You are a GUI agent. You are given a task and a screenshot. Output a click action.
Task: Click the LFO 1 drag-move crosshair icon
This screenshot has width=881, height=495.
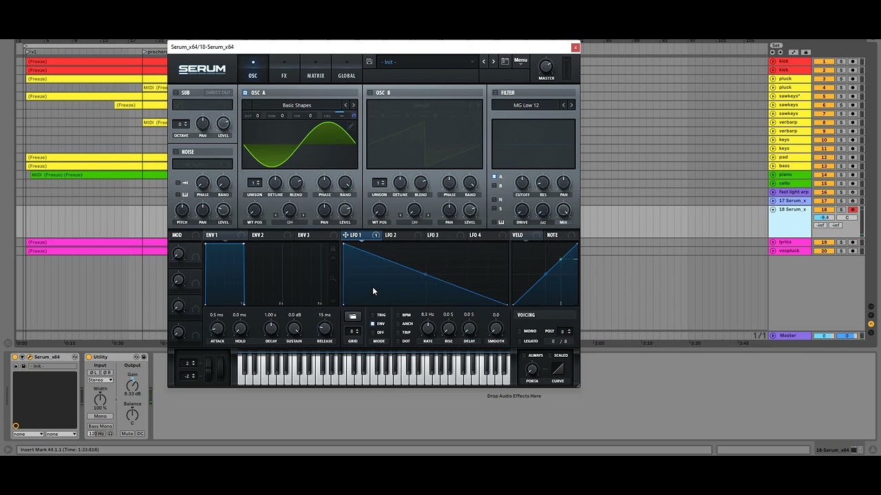(x=346, y=235)
